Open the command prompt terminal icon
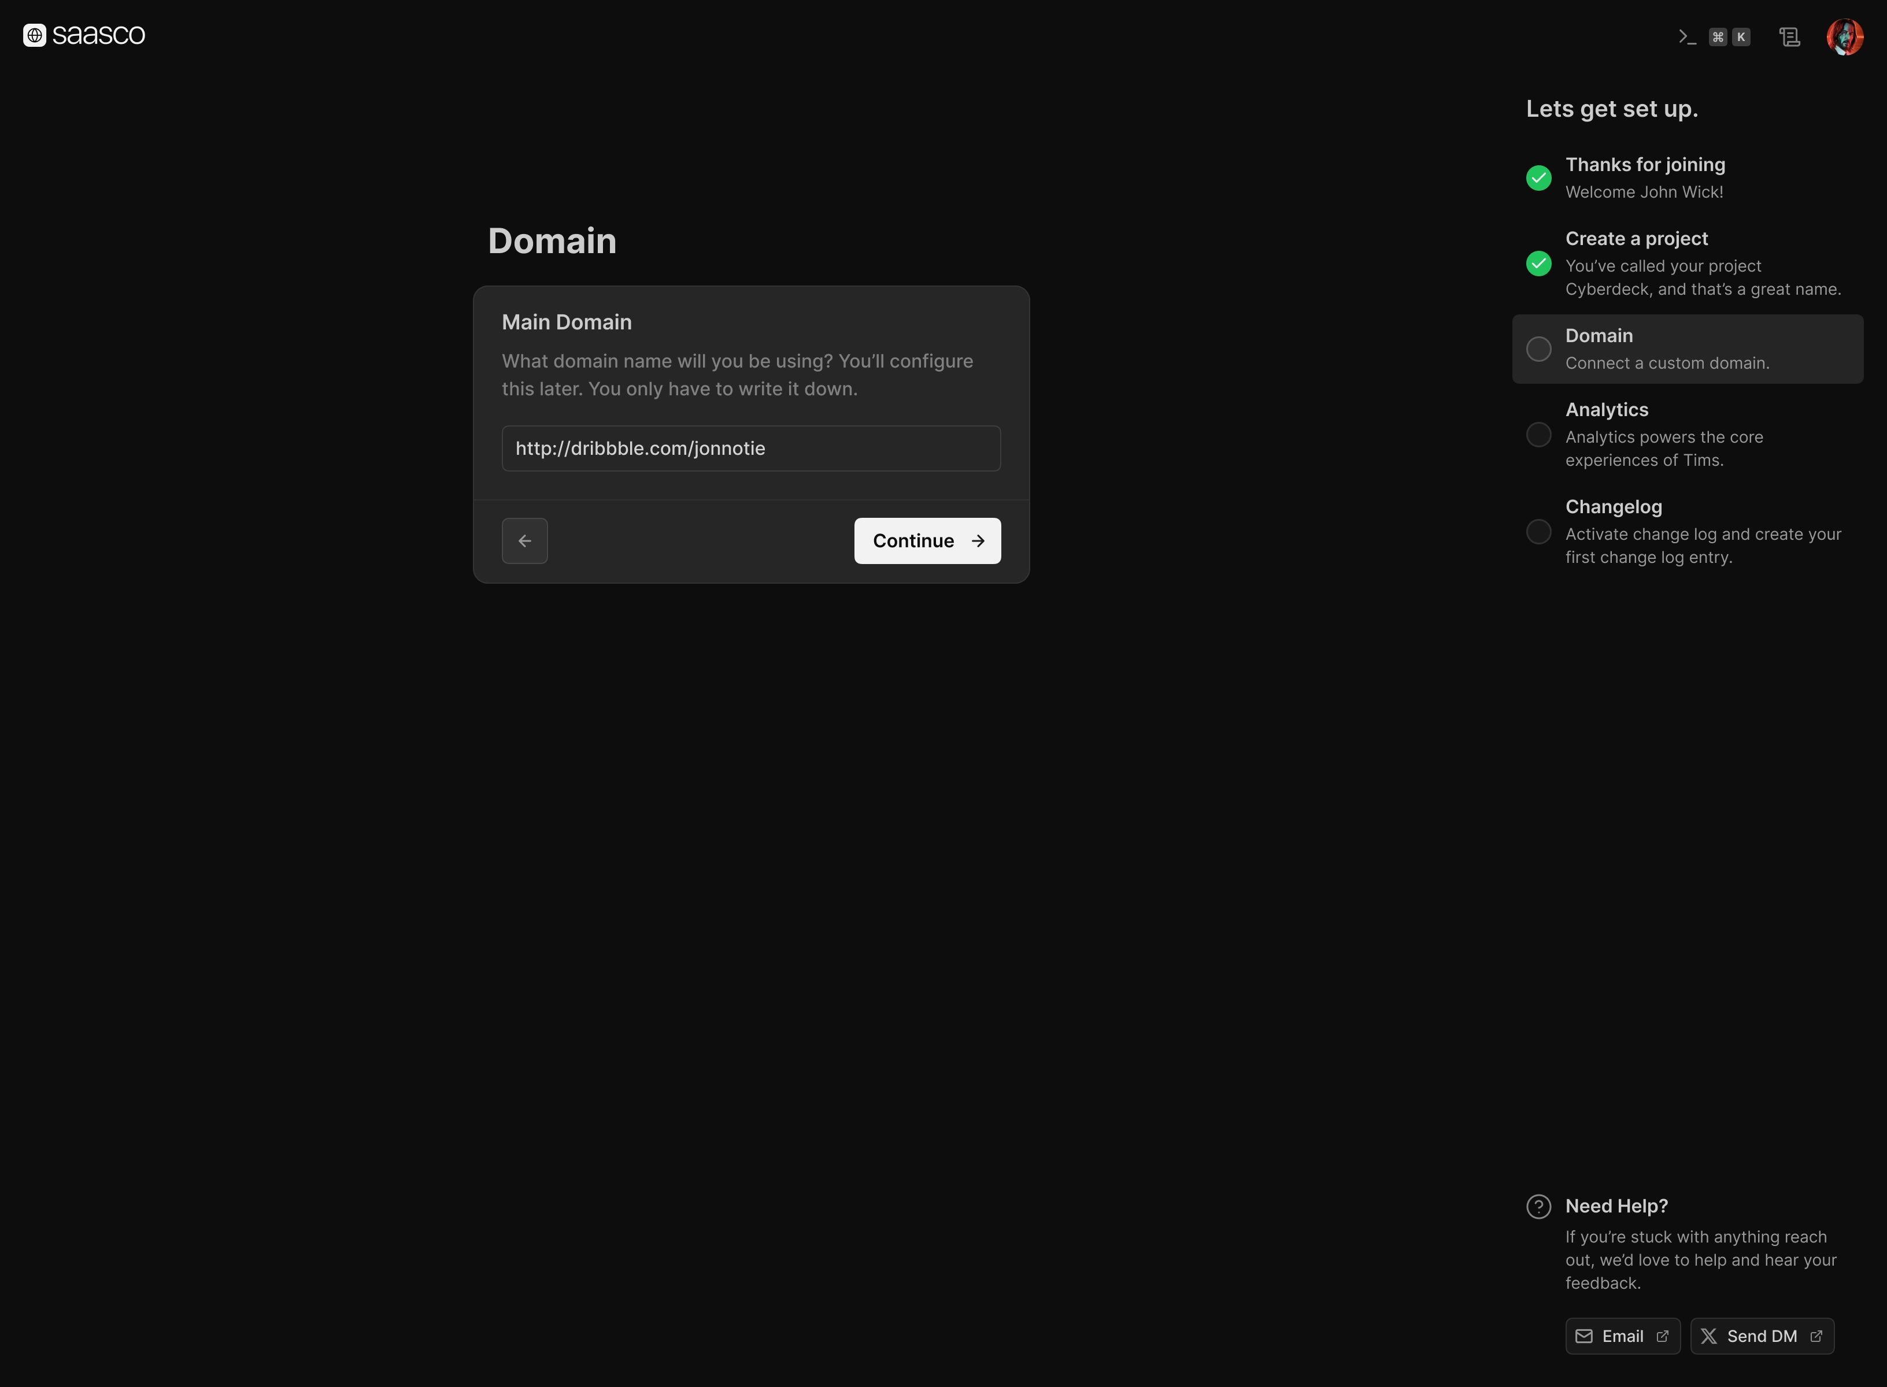Viewport: 1887px width, 1387px height. 1687,37
